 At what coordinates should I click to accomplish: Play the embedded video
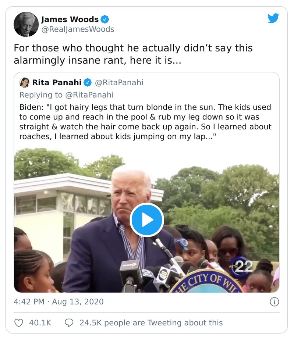(x=146, y=220)
